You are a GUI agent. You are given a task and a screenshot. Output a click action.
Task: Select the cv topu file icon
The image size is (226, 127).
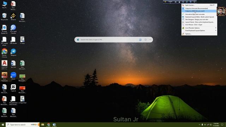(22, 40)
